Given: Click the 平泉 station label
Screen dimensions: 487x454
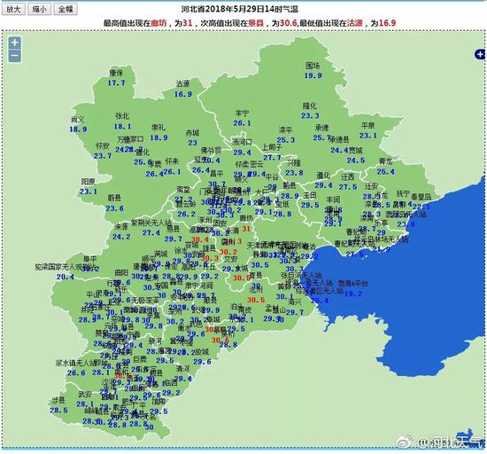Looking at the screenshot, I should pyautogui.click(x=367, y=126).
